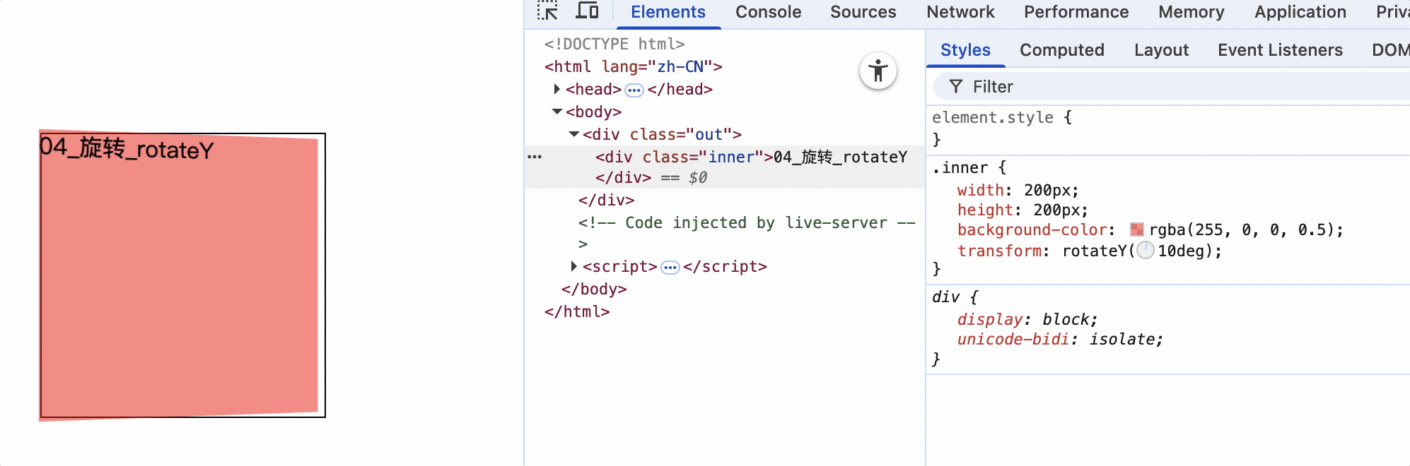Open the three-dot options beside selected node
The width and height of the screenshot is (1410, 466).
(535, 157)
